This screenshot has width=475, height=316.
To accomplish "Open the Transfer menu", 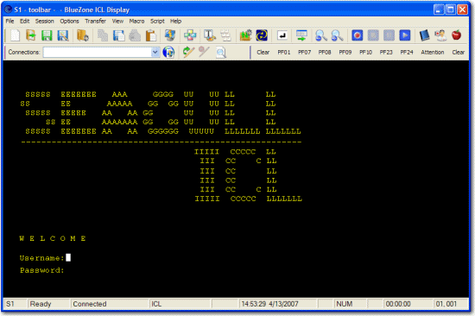I will [95, 21].
